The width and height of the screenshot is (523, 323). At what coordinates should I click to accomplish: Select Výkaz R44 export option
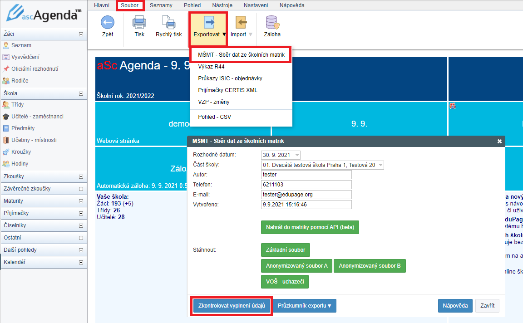click(241, 67)
